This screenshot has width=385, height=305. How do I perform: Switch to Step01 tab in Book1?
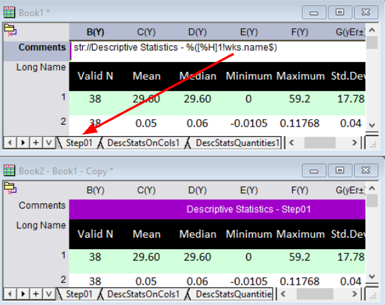point(79,143)
